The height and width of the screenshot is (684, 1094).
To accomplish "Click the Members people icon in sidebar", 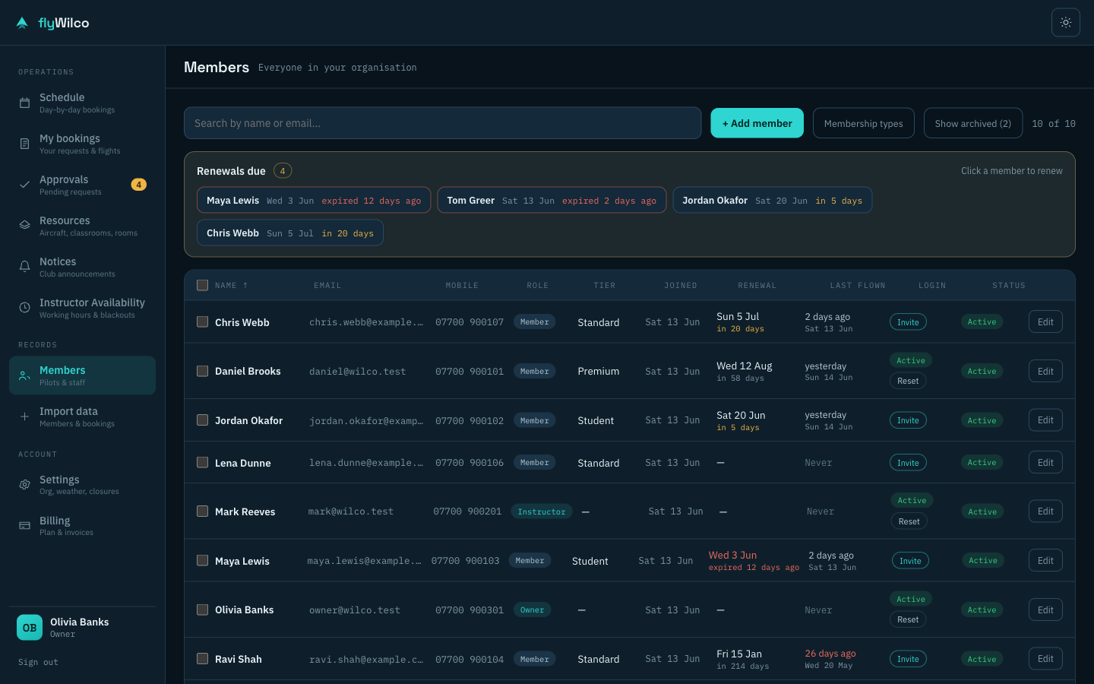I will click(24, 375).
